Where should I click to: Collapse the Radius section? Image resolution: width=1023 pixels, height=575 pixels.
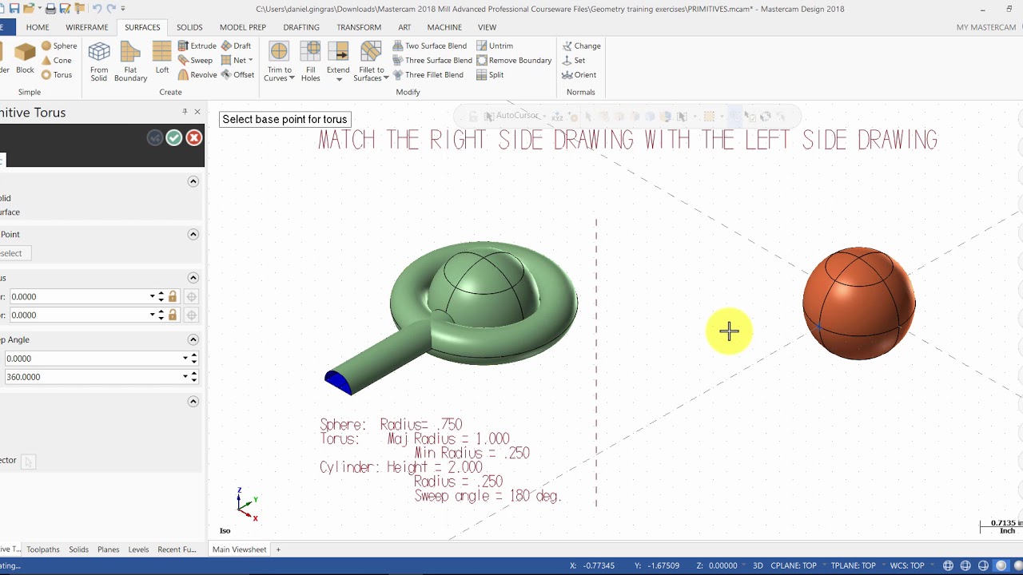pyautogui.click(x=193, y=277)
